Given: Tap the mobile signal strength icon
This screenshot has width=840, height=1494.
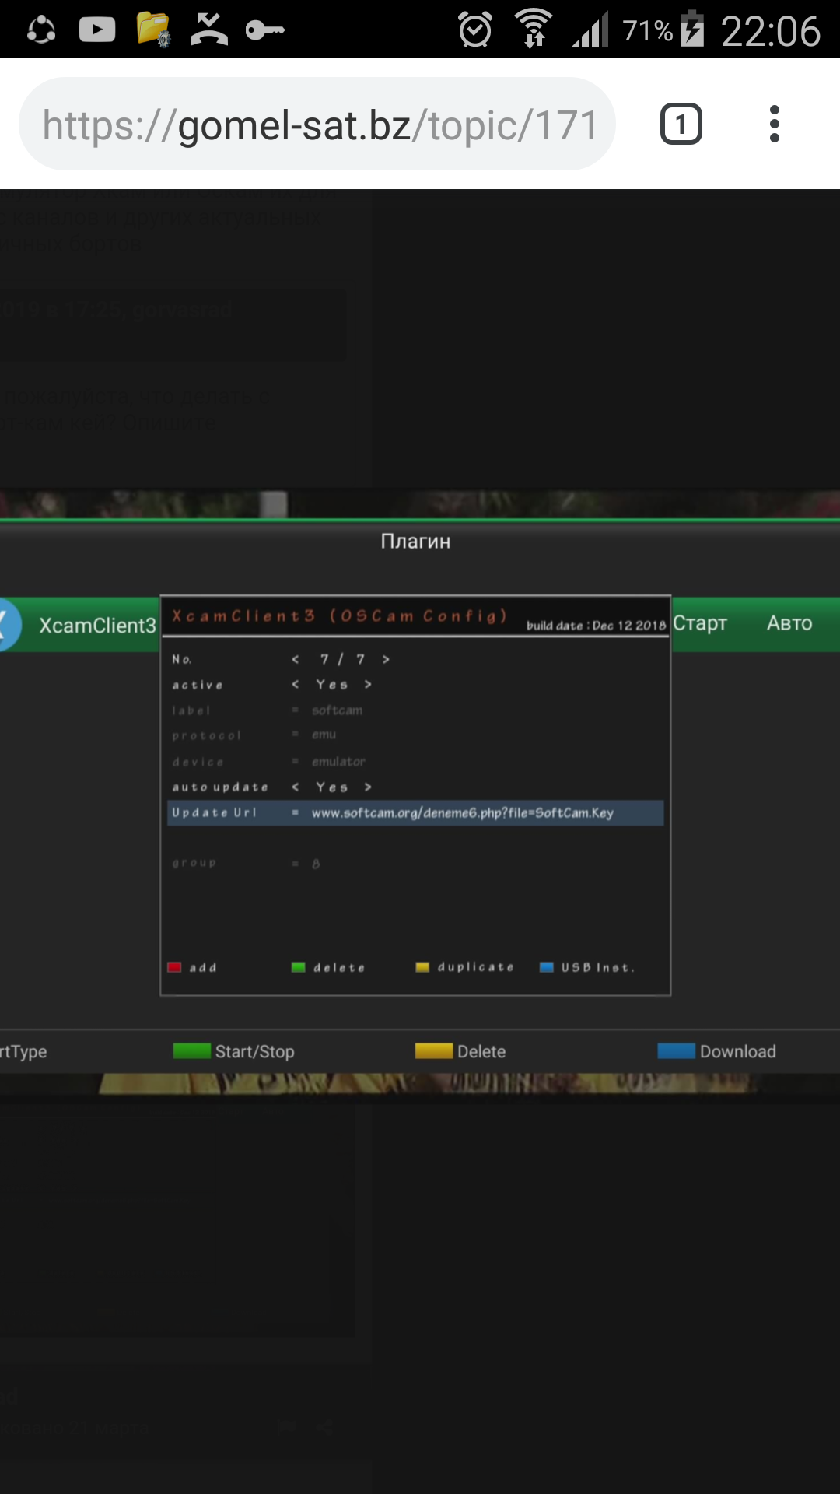Looking at the screenshot, I should [590, 30].
